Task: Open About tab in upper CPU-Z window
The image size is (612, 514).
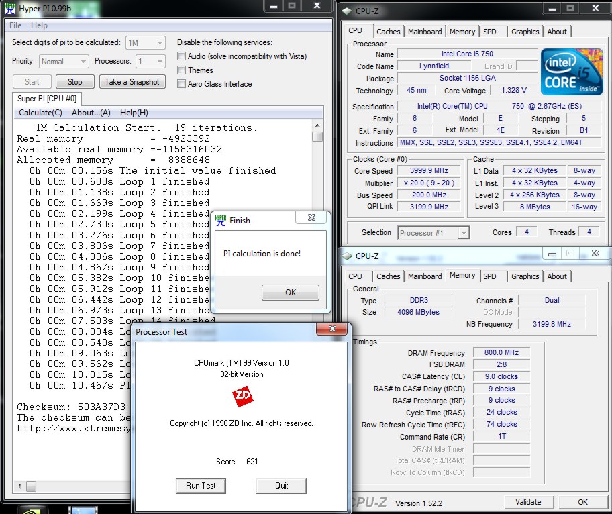Action: click(x=557, y=32)
